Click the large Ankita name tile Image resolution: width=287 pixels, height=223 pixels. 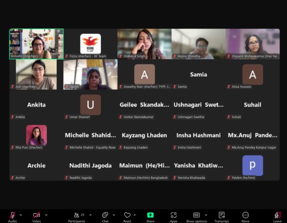36,105
